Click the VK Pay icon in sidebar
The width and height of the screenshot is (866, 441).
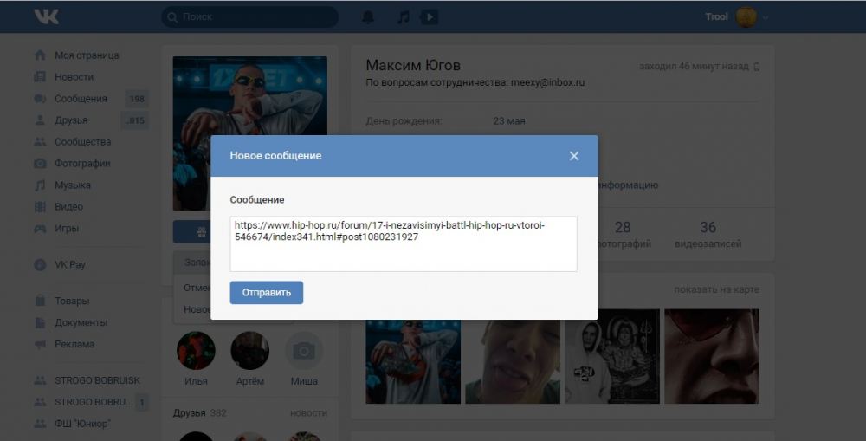coord(40,265)
